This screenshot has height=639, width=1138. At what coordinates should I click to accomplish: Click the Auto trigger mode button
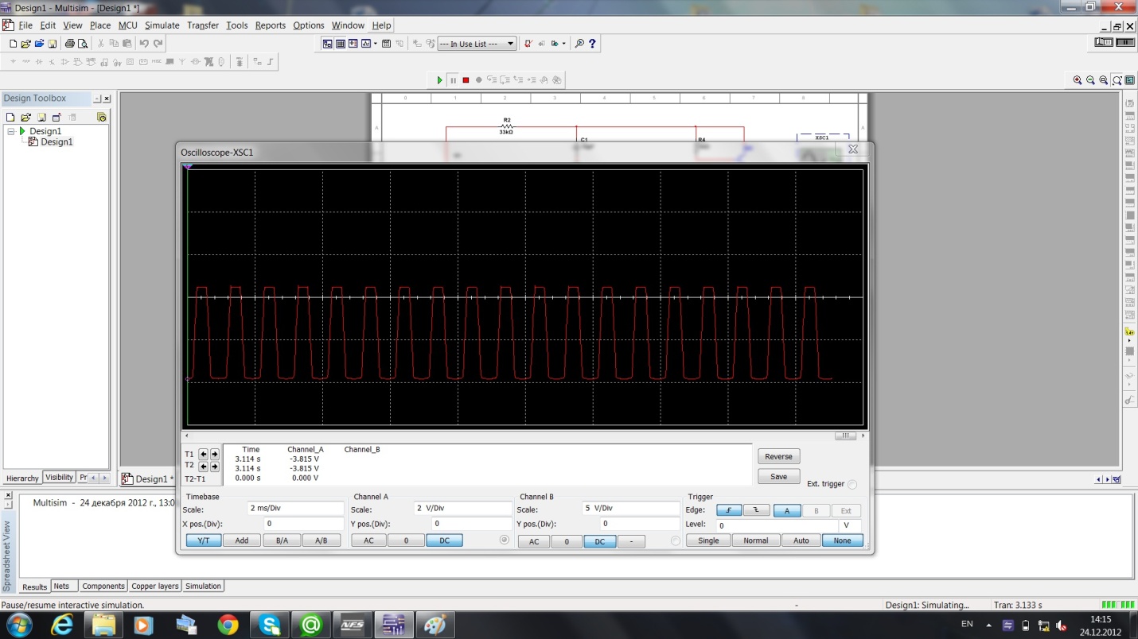801,540
